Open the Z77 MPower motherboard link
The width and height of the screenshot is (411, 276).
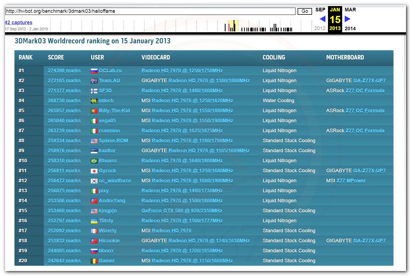351,181
